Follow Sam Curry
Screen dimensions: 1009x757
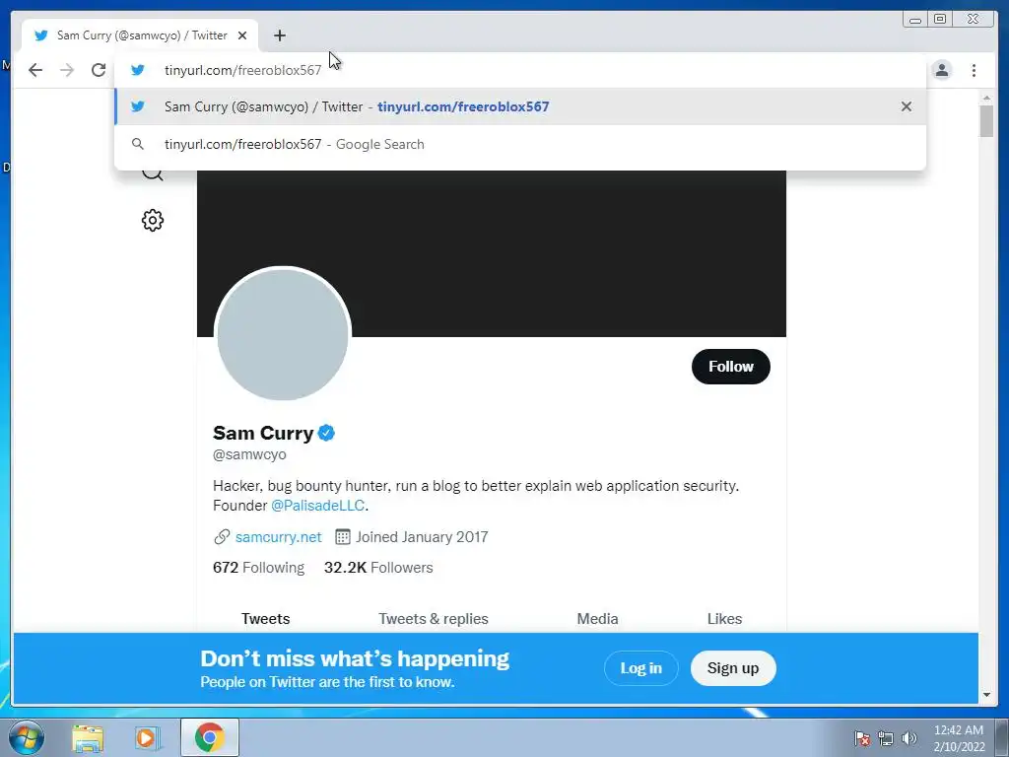(731, 367)
